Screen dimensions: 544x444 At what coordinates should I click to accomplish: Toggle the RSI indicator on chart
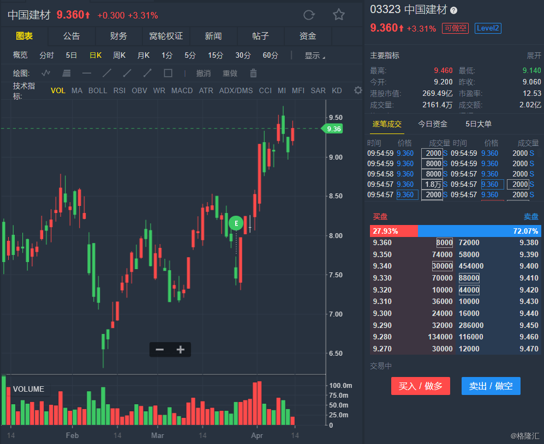119,90
